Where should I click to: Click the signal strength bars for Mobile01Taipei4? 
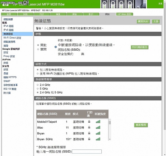point(98,122)
